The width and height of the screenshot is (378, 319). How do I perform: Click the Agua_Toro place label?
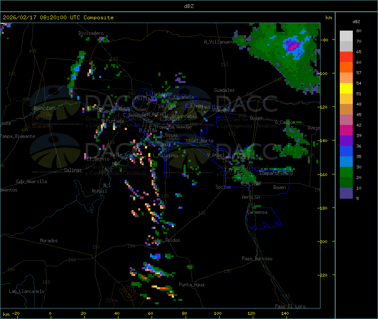click(x=45, y=108)
